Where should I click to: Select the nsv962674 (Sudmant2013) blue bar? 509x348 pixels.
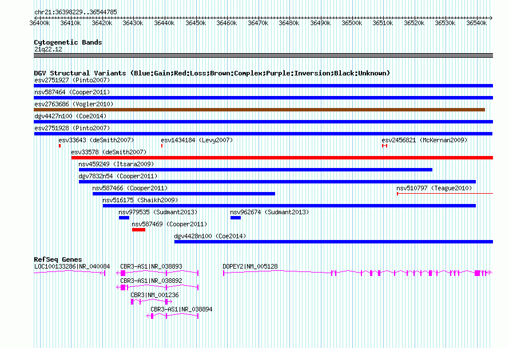236,218
